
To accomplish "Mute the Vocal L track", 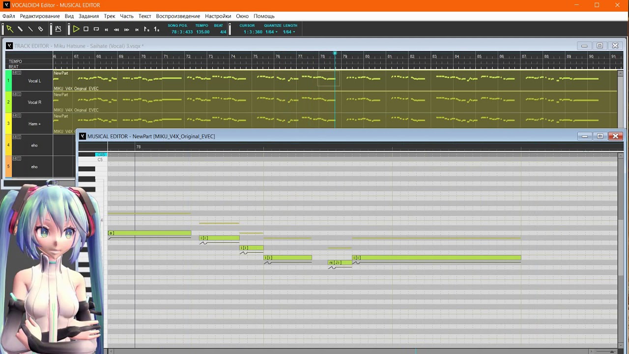I will tap(15, 73).
